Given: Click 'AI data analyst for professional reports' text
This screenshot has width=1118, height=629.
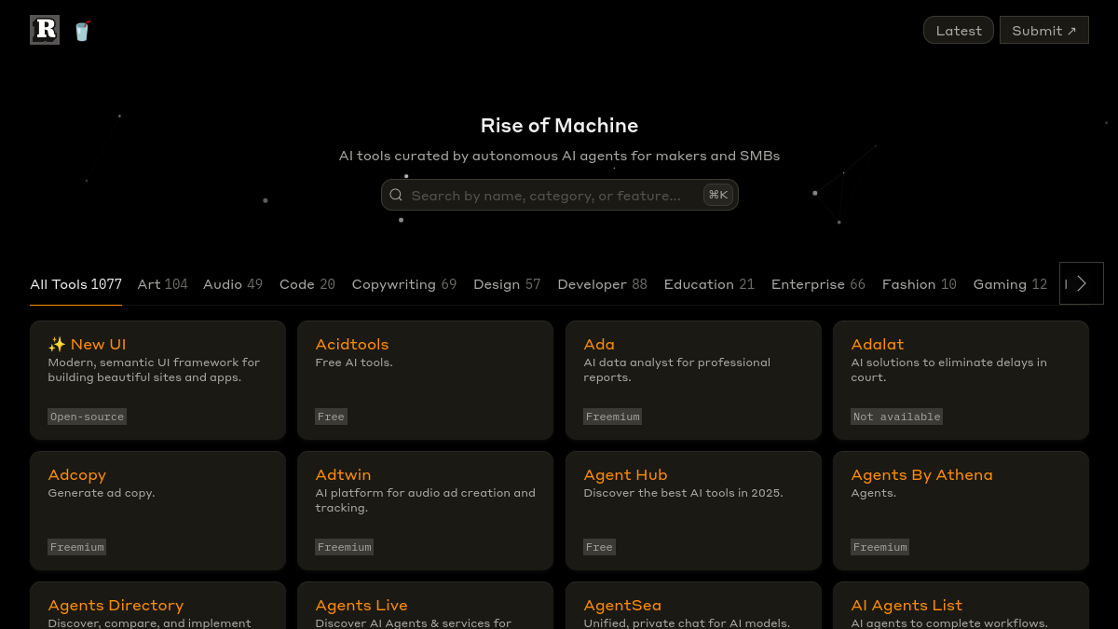Looking at the screenshot, I should (x=676, y=370).
